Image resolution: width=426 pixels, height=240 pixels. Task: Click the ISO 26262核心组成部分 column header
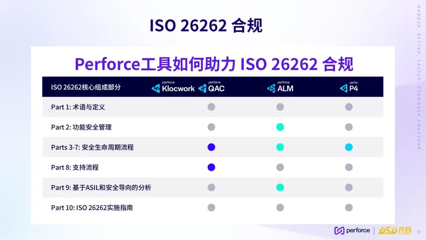point(86,87)
